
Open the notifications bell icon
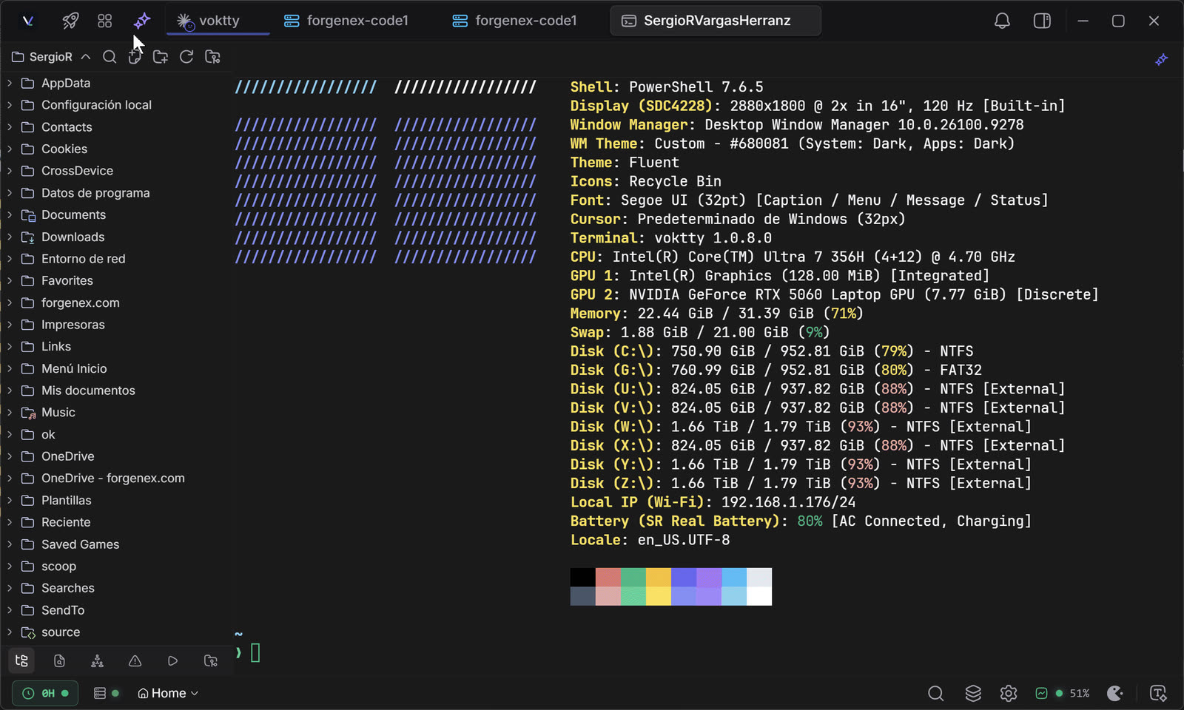(1002, 21)
